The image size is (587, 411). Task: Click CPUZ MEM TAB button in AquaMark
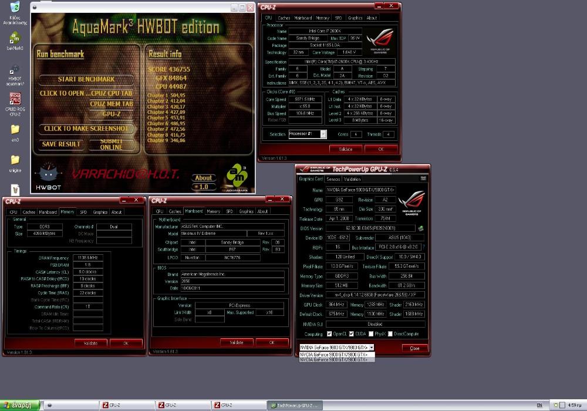pyautogui.click(x=111, y=104)
